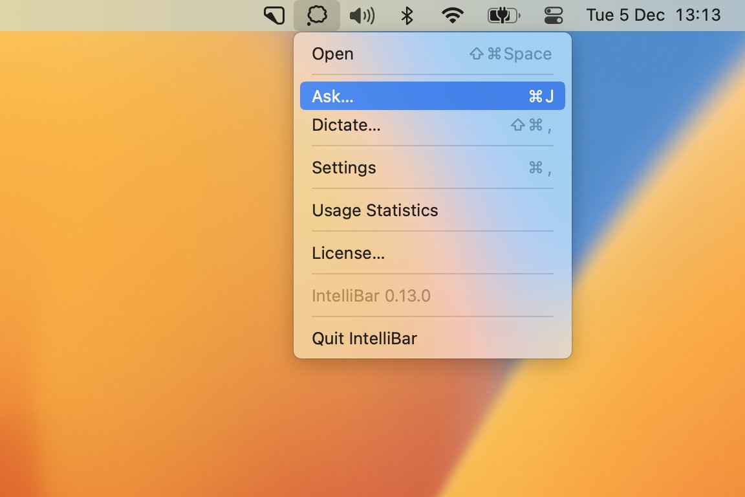Click the IntelliBar menu bar icon
Viewport: 745px width, 497px height.
pyautogui.click(x=316, y=16)
